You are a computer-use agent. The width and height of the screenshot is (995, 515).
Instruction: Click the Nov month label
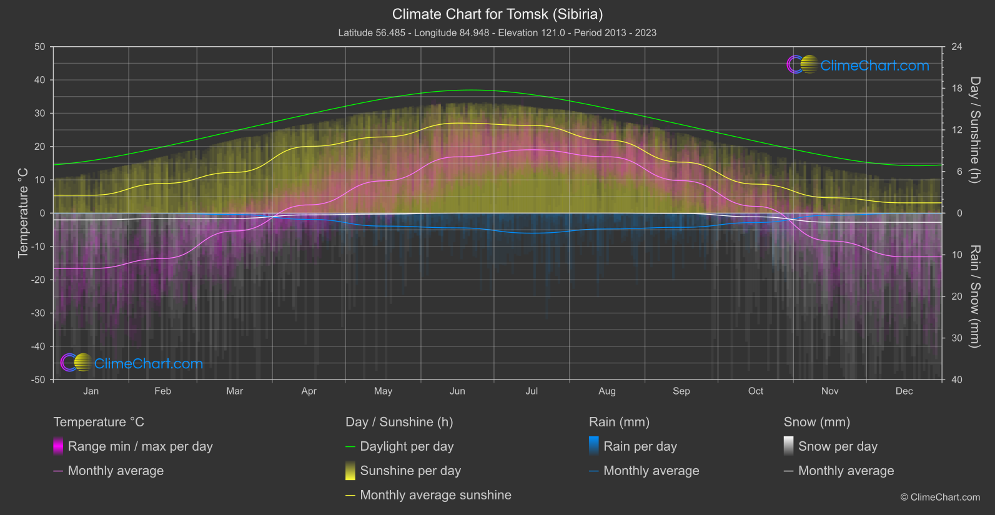829,391
